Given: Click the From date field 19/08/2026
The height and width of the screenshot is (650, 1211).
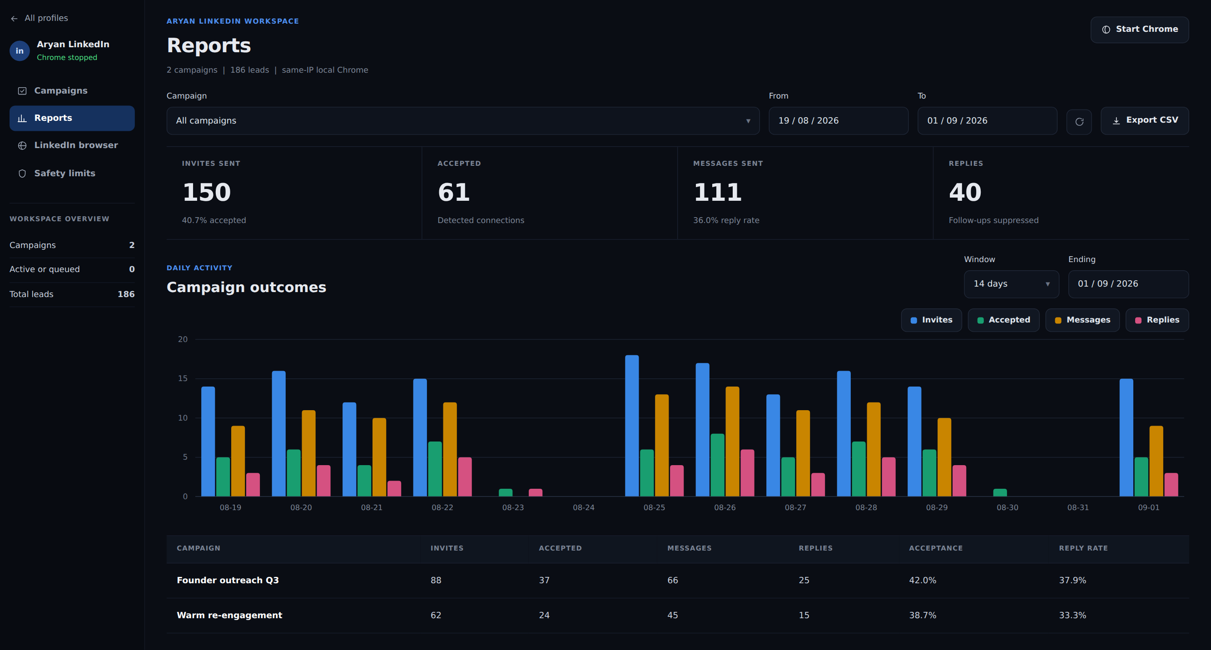Looking at the screenshot, I should 838,121.
